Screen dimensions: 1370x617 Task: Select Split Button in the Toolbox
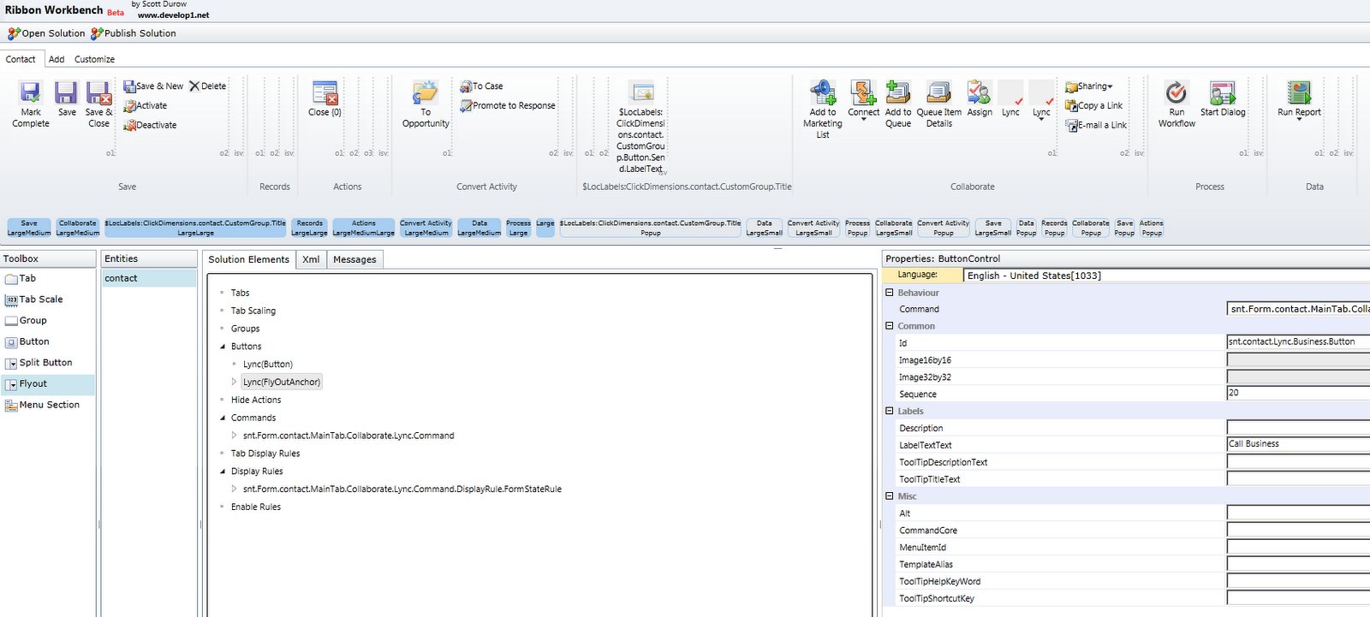coord(48,363)
